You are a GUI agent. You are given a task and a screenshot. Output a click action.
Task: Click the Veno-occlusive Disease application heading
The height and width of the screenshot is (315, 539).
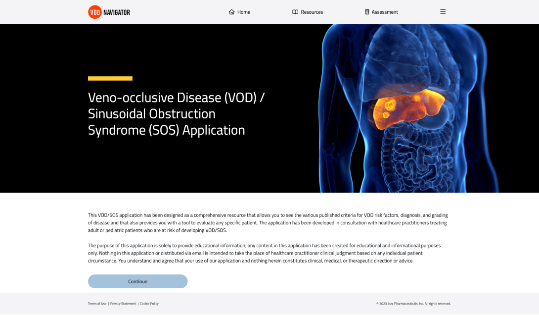[x=177, y=114]
